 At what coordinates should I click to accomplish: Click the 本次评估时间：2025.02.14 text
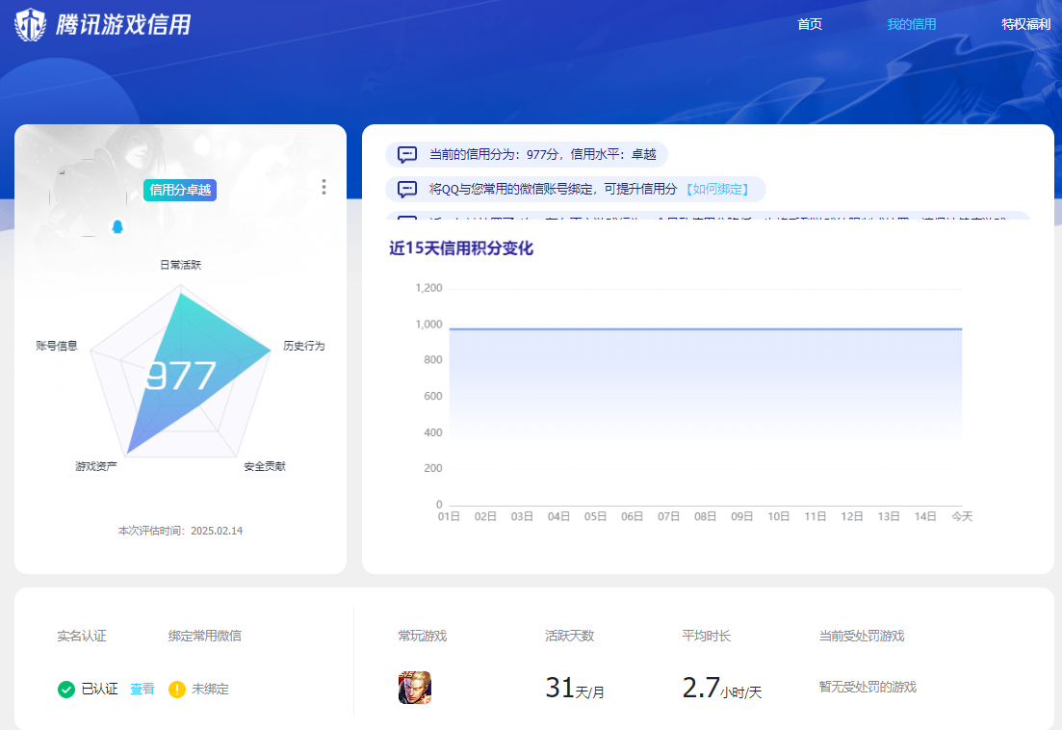click(180, 531)
